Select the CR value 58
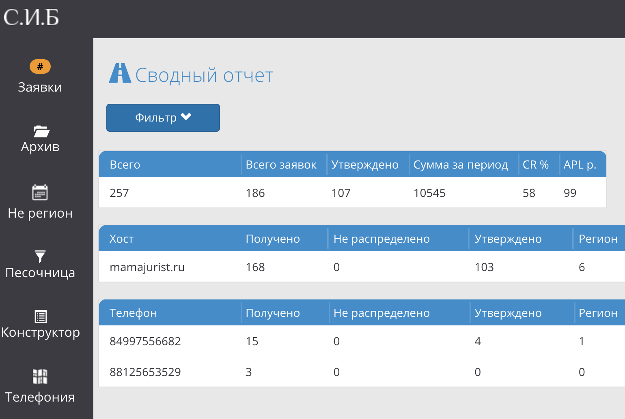 pos(529,193)
